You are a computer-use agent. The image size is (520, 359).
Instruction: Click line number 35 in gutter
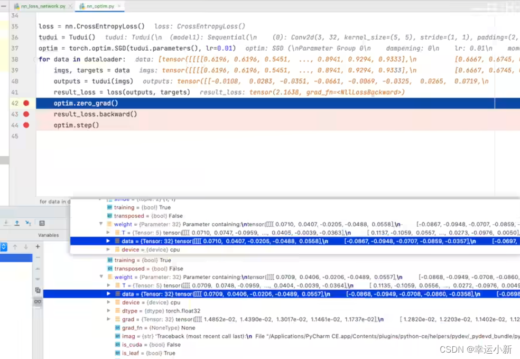click(15, 26)
